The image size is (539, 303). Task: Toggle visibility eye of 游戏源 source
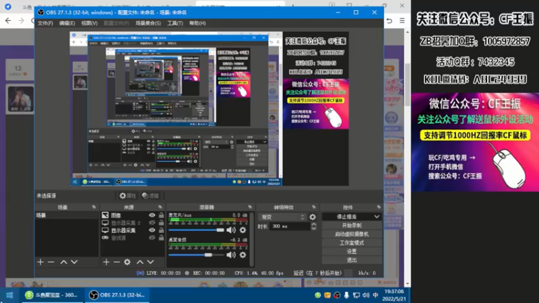pos(152,238)
